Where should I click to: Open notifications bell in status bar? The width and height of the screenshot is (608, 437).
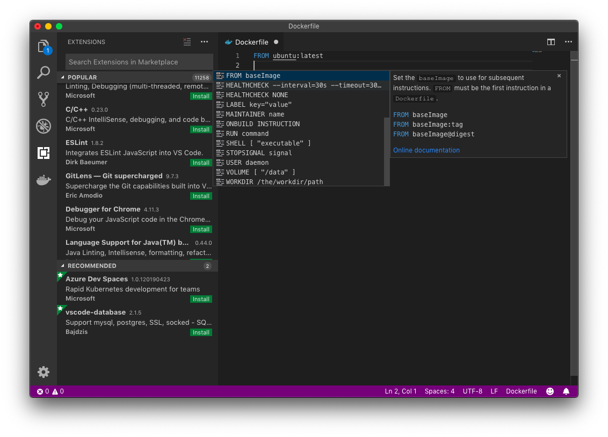click(x=566, y=391)
